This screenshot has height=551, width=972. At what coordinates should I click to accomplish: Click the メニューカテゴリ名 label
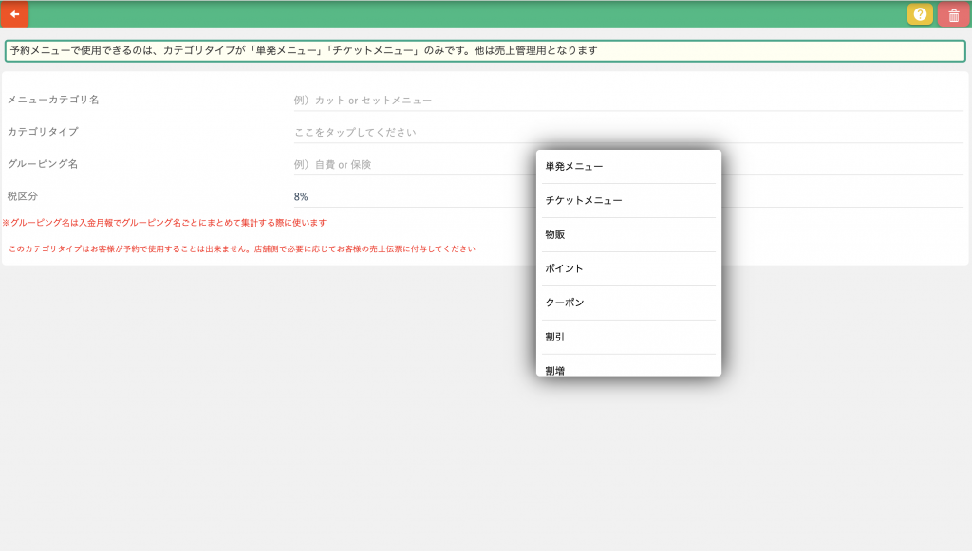coord(53,100)
